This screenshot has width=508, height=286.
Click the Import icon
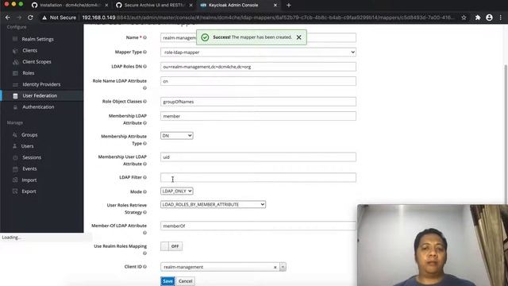15,180
